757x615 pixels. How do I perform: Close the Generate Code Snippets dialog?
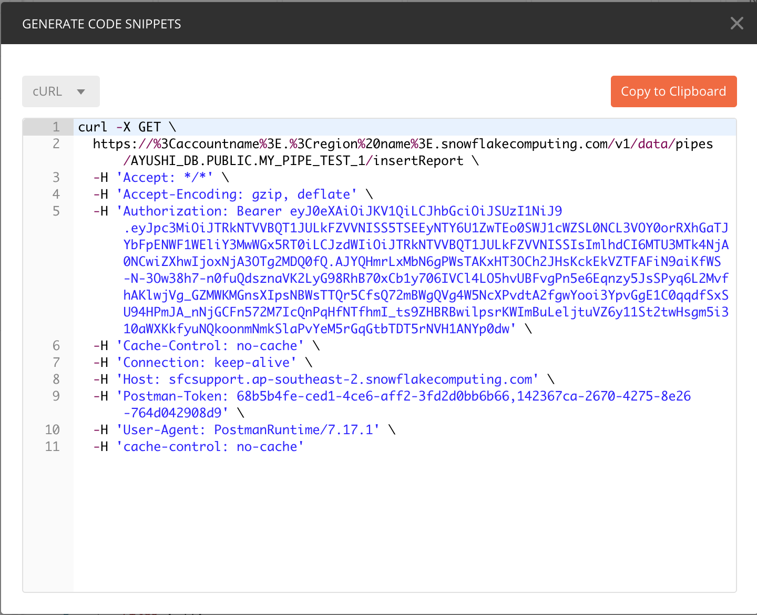tap(736, 23)
